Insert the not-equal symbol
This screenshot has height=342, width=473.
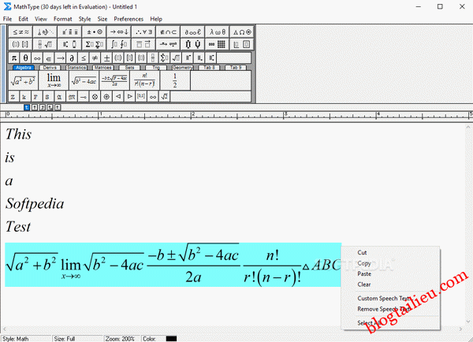point(95,58)
